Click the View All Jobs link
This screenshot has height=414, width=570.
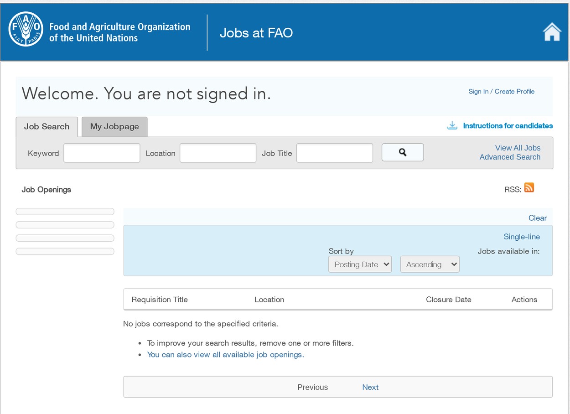tap(518, 148)
